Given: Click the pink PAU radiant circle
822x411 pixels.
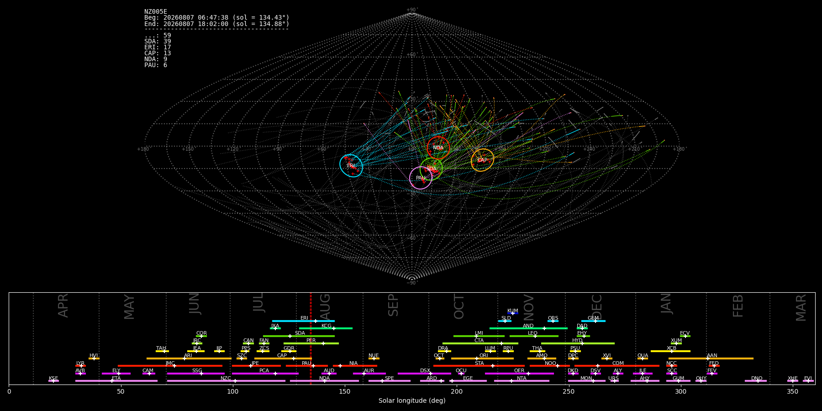Looking at the screenshot, I should pos(421,178).
